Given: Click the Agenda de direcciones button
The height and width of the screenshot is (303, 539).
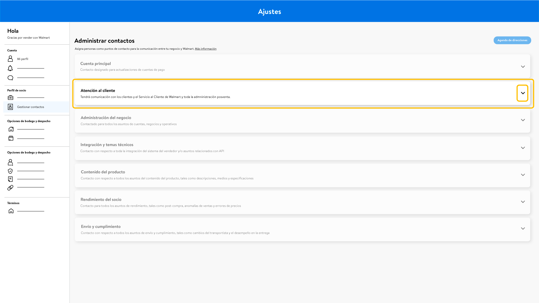Looking at the screenshot, I should click(x=512, y=40).
